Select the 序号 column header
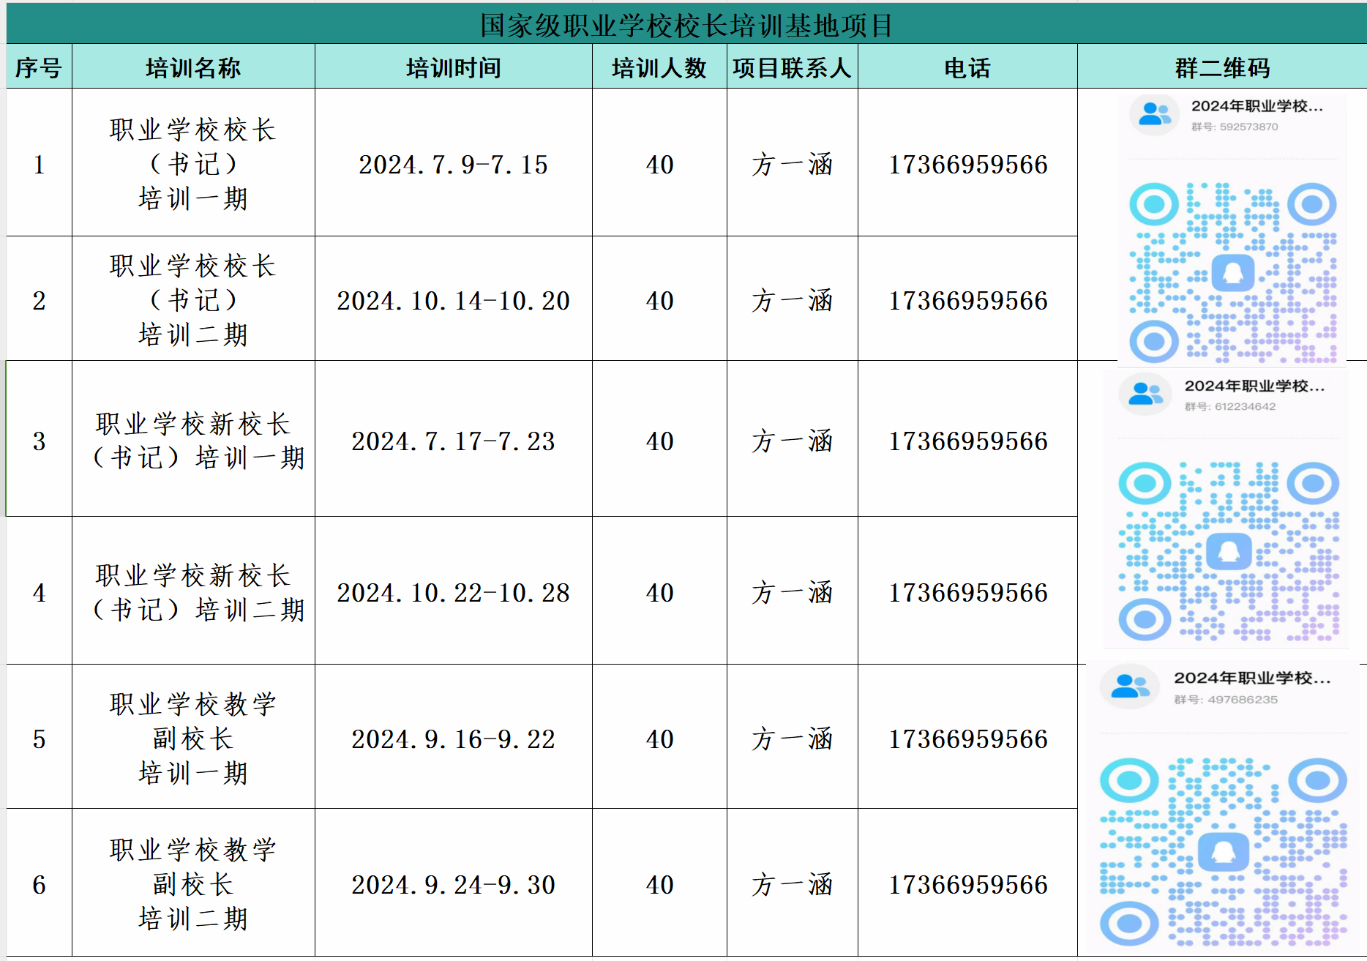Screen dimensions: 1367x961 pyautogui.click(x=39, y=67)
